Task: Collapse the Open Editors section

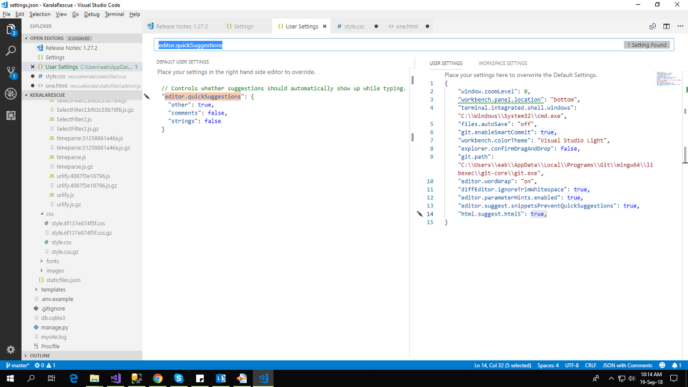Action: 82,38
